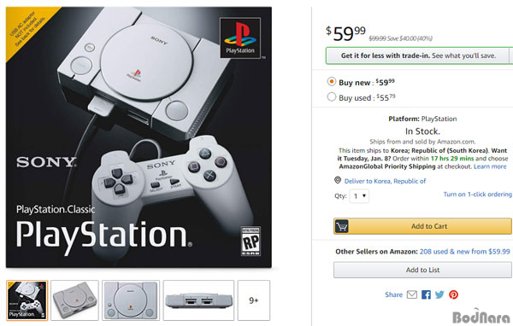Click the Add to List button

(422, 270)
